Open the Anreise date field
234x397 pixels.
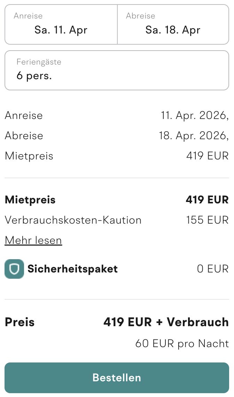click(61, 24)
